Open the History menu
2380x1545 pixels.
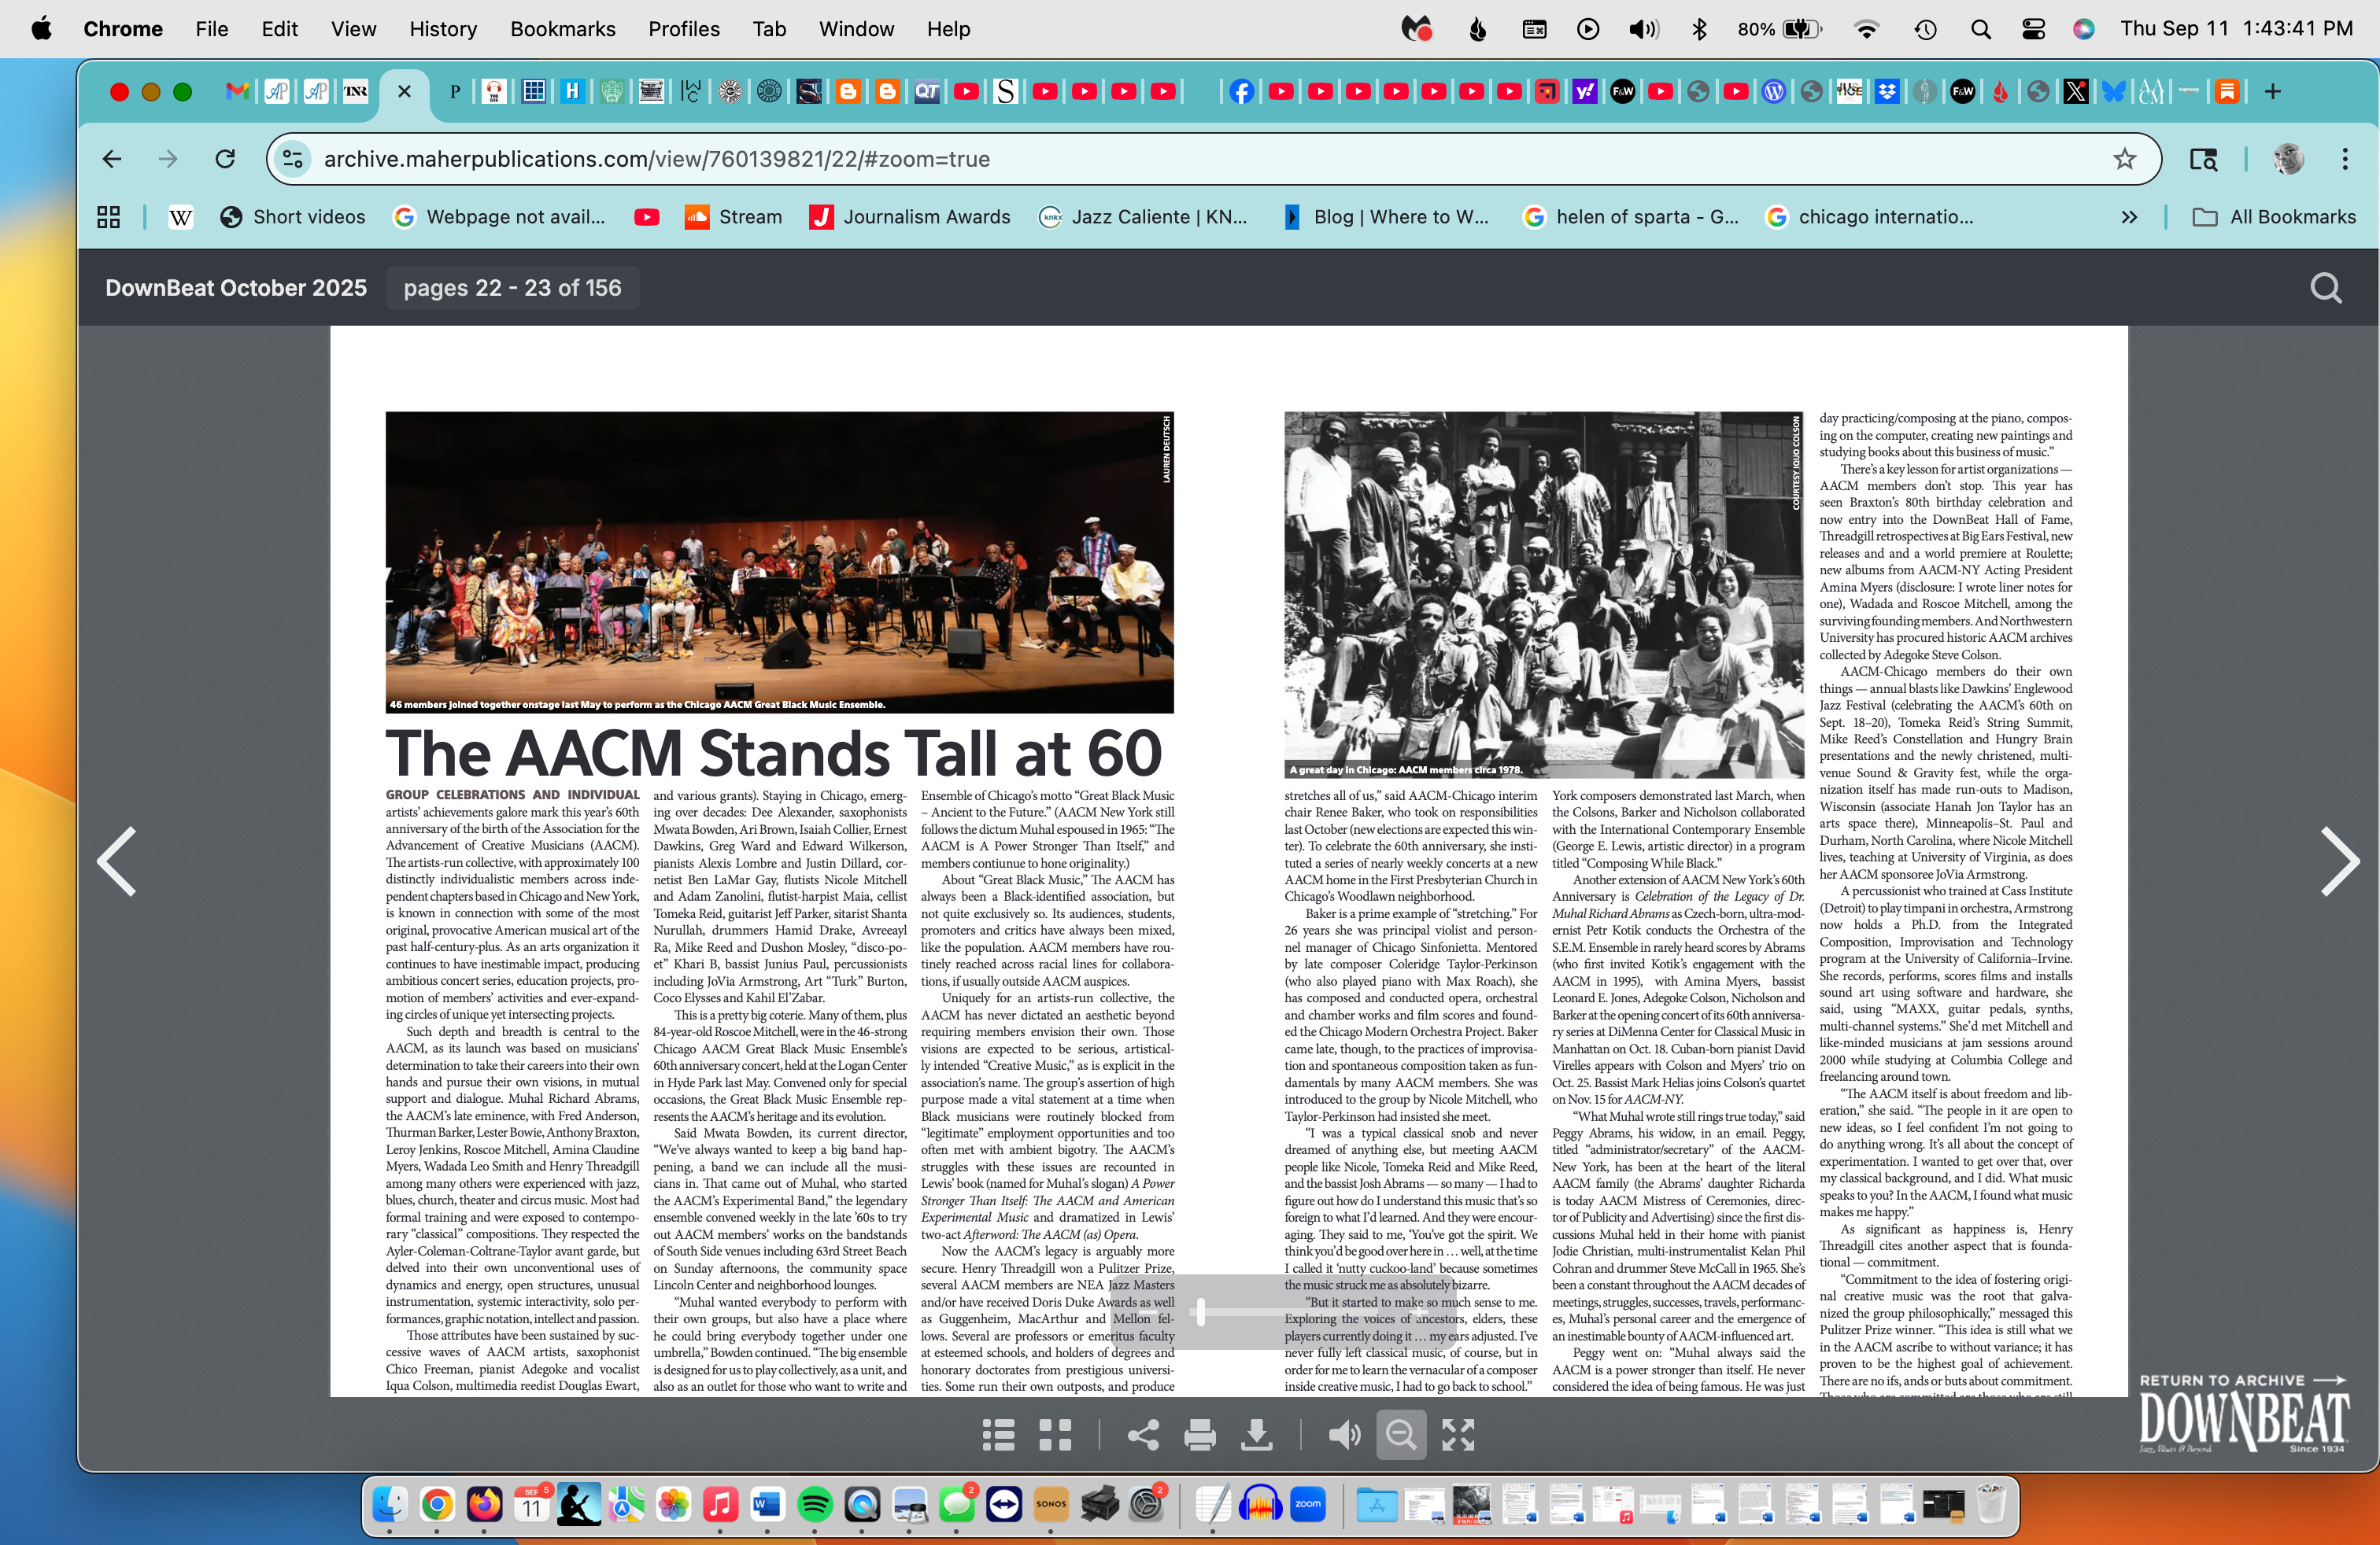tap(443, 29)
